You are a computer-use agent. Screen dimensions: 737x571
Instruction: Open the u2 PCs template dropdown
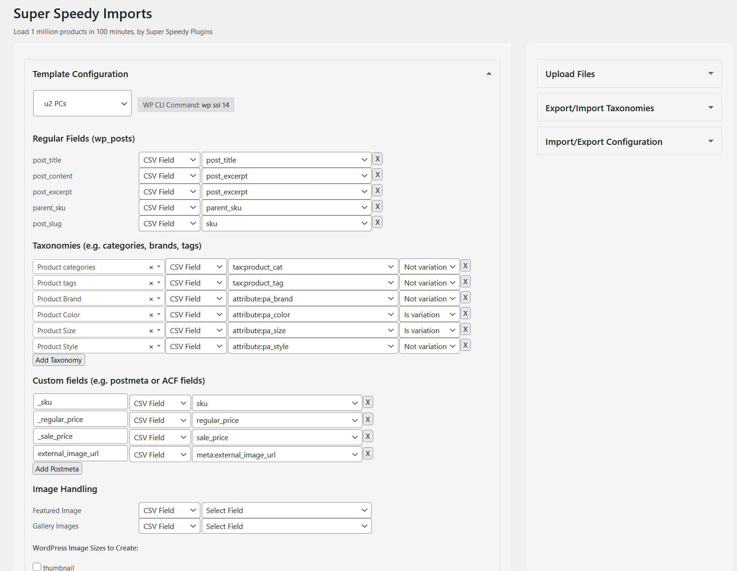82,103
